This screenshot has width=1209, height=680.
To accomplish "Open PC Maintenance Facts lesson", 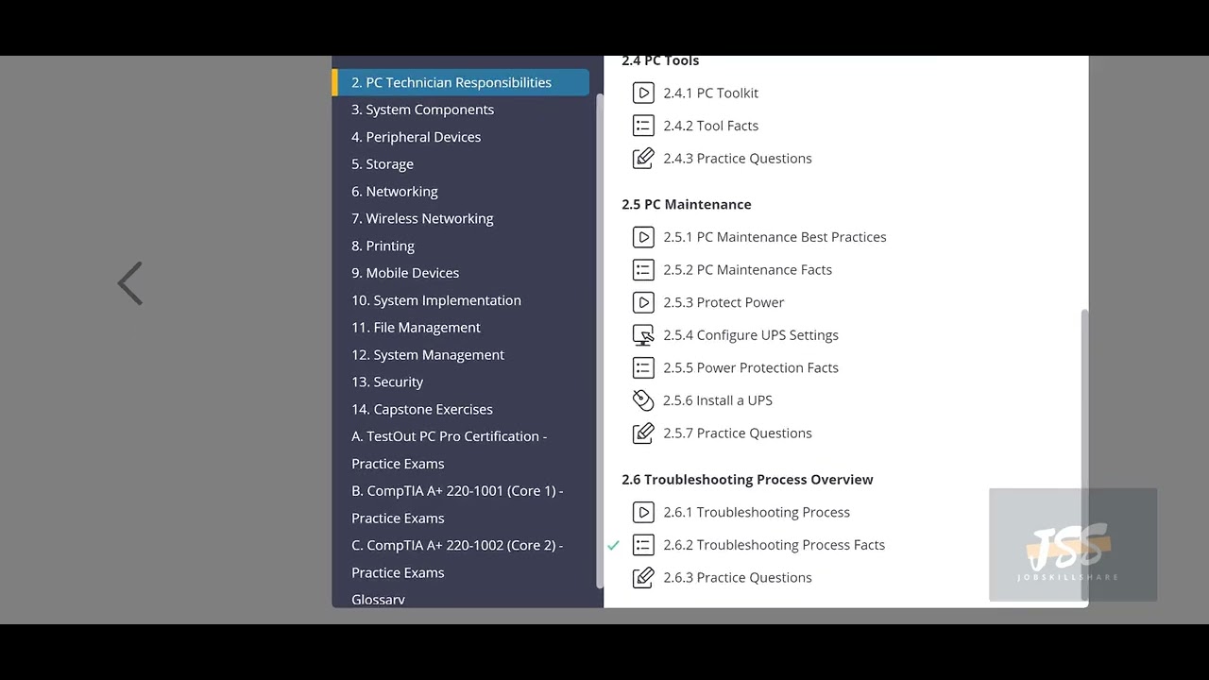I will pyautogui.click(x=747, y=270).
